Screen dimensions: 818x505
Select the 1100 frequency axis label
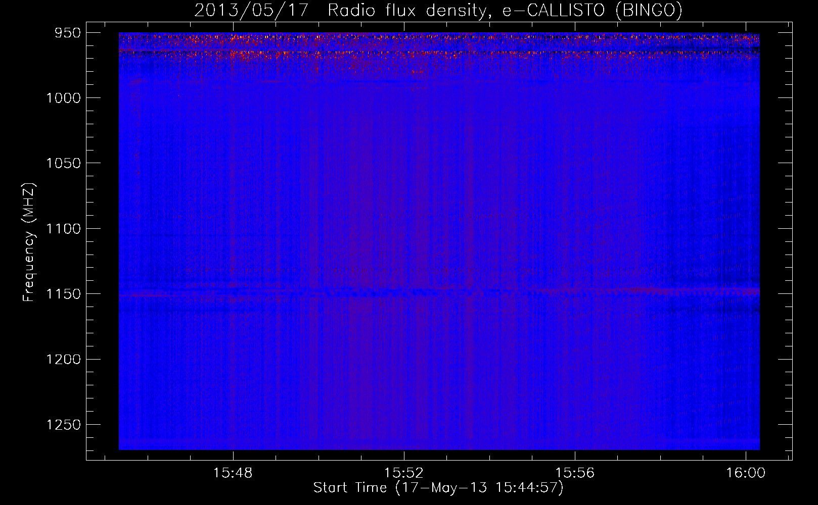click(x=63, y=229)
